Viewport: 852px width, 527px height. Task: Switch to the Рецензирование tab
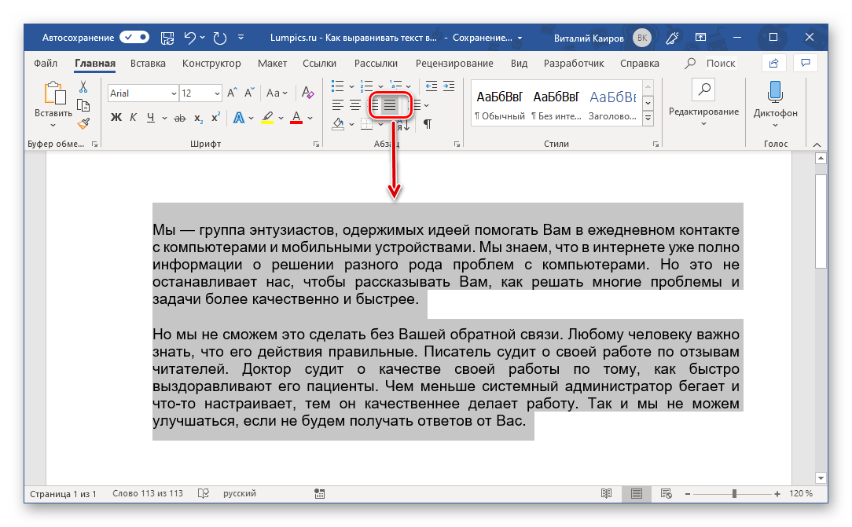[454, 63]
